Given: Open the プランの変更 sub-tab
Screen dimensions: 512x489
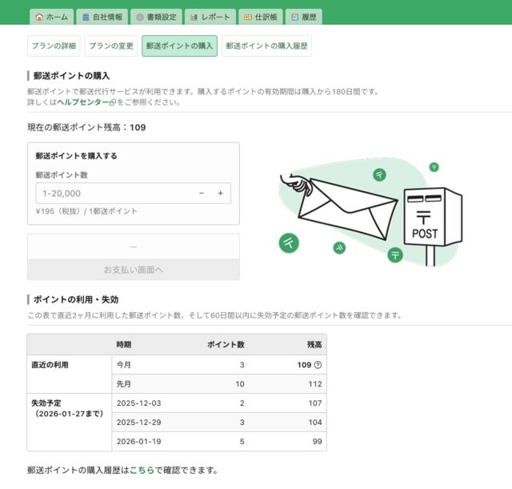Looking at the screenshot, I should [110, 46].
